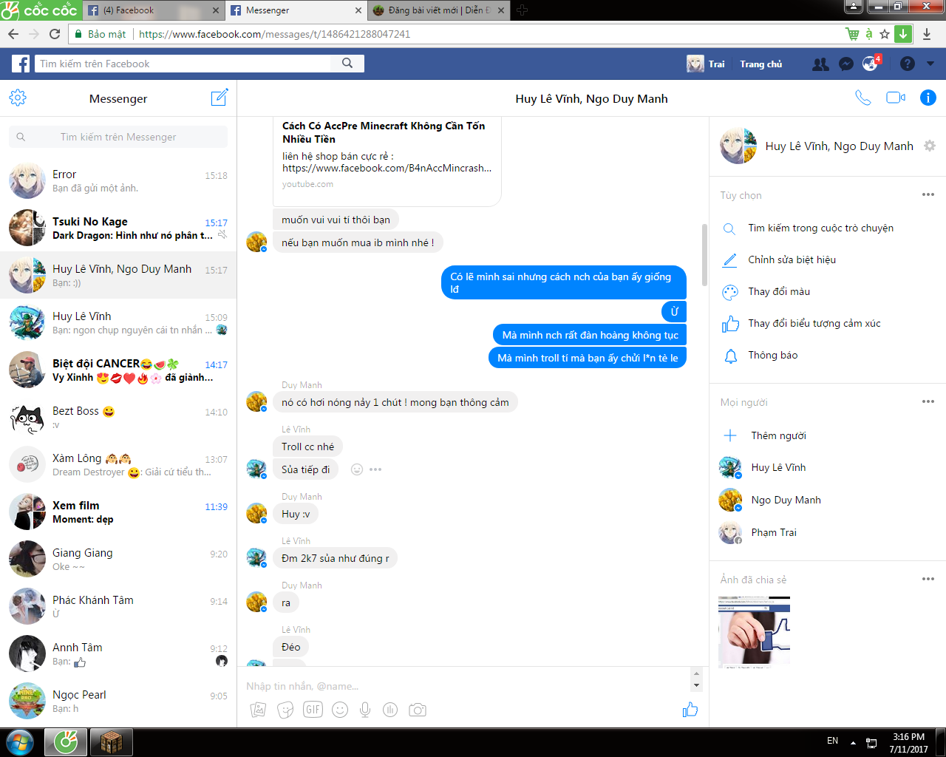Open the Annh Tâm conversation

click(118, 654)
